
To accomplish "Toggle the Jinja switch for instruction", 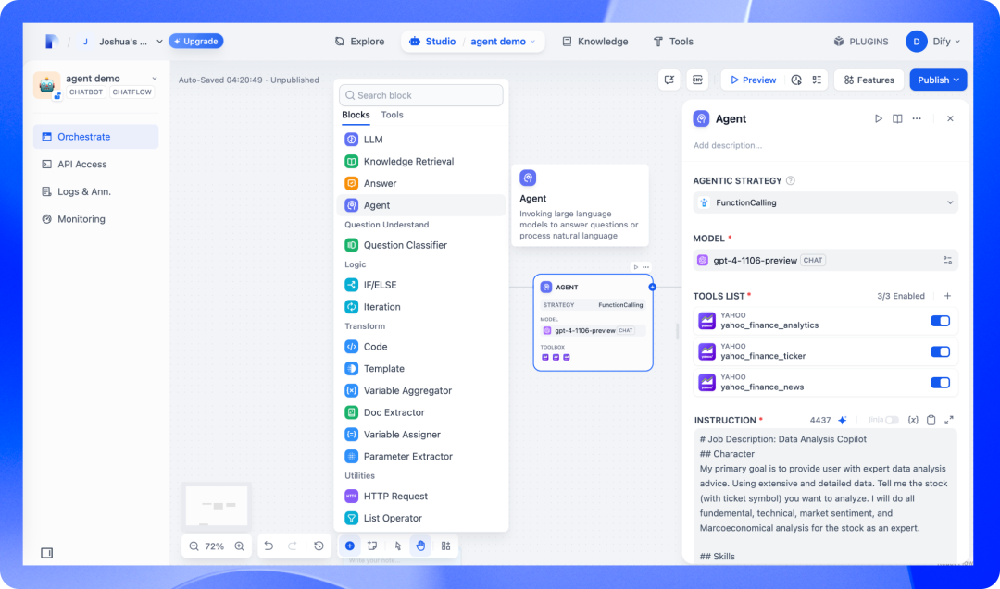I will pyautogui.click(x=892, y=421).
